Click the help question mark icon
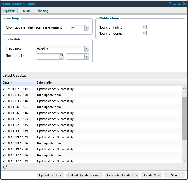This screenshot has height=180, width=188. click(170, 4)
